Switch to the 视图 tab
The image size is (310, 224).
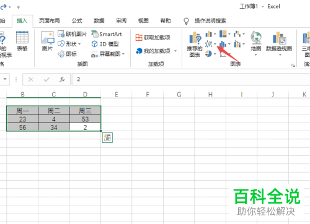point(143,20)
